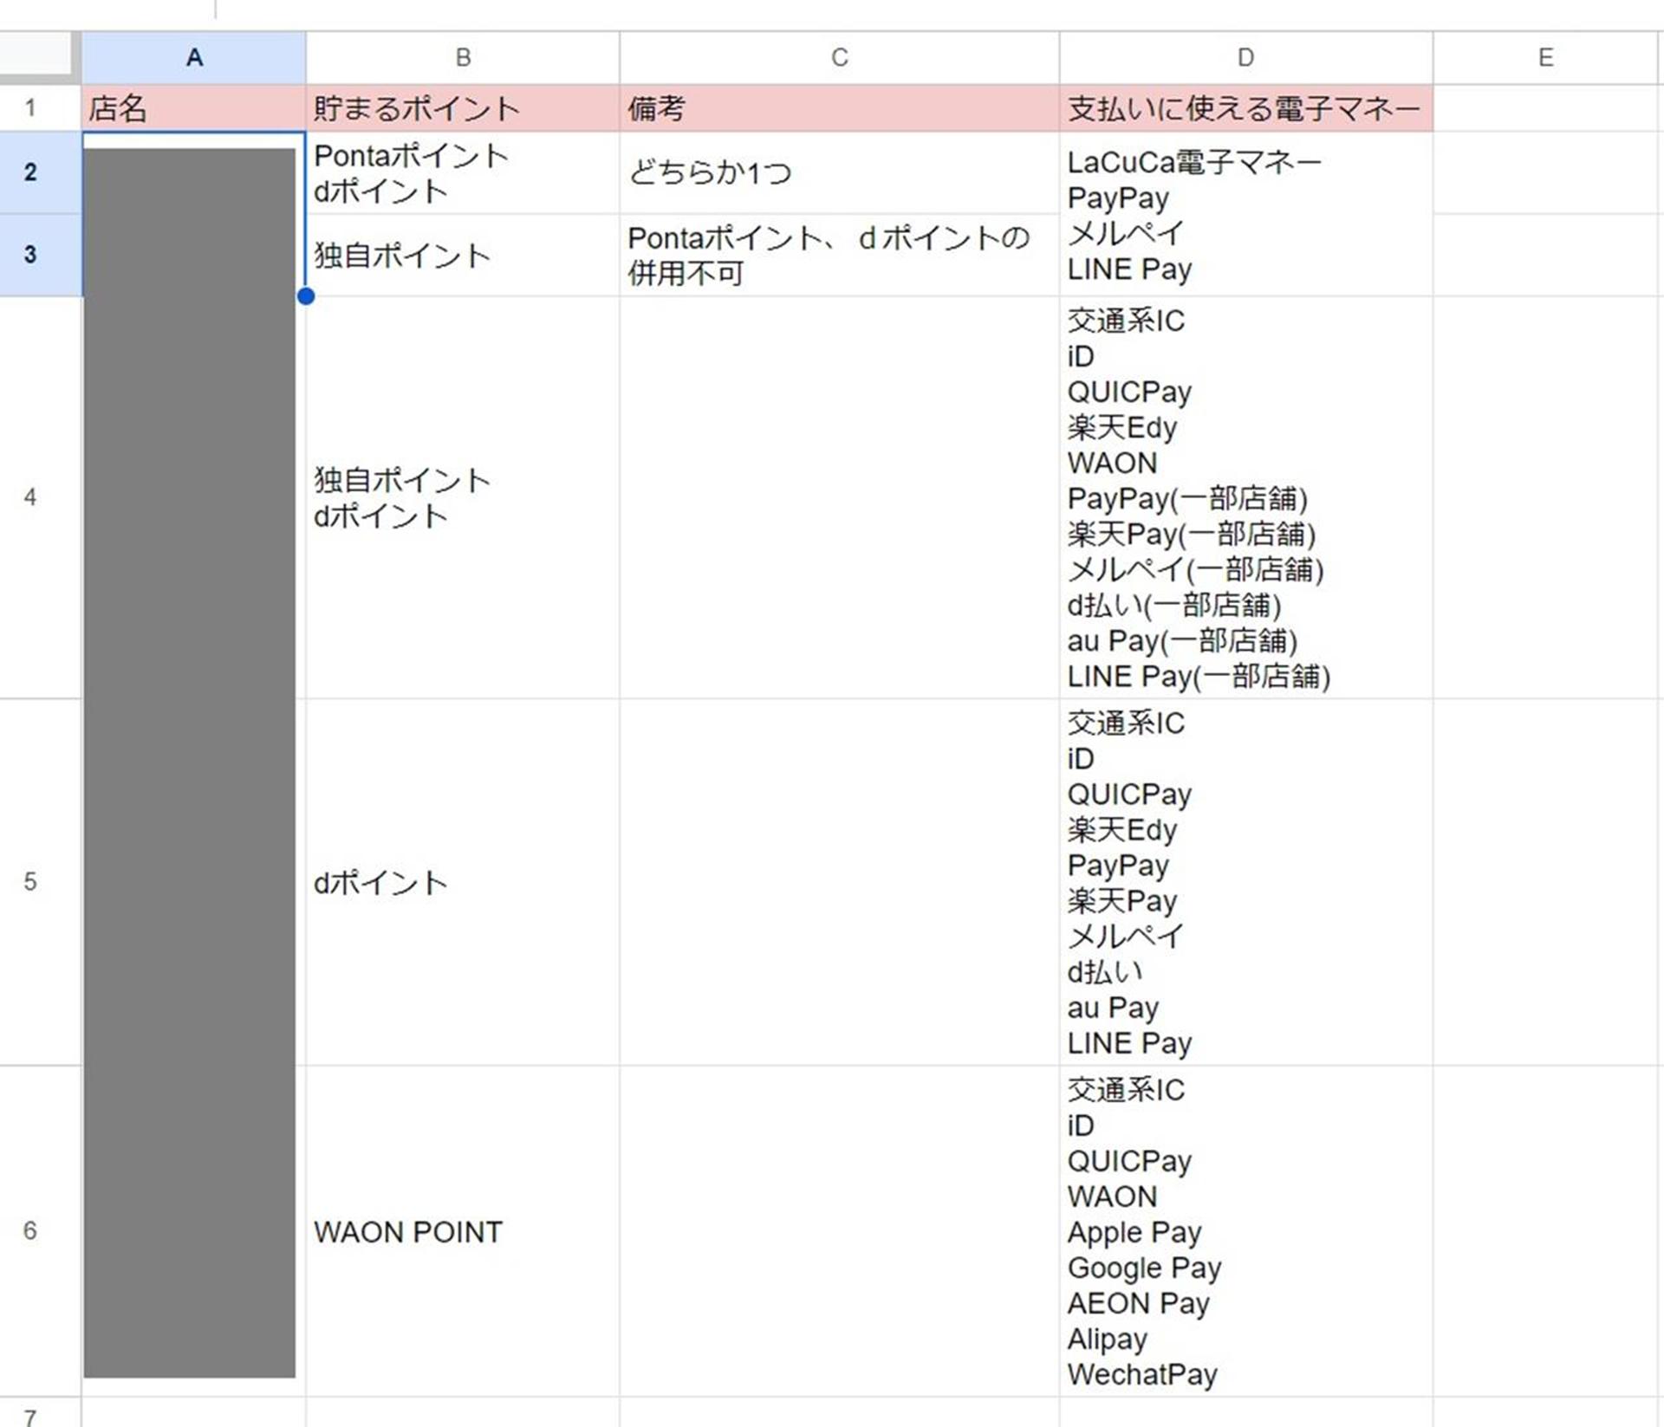Select the WAON POINT cell

click(x=463, y=1231)
